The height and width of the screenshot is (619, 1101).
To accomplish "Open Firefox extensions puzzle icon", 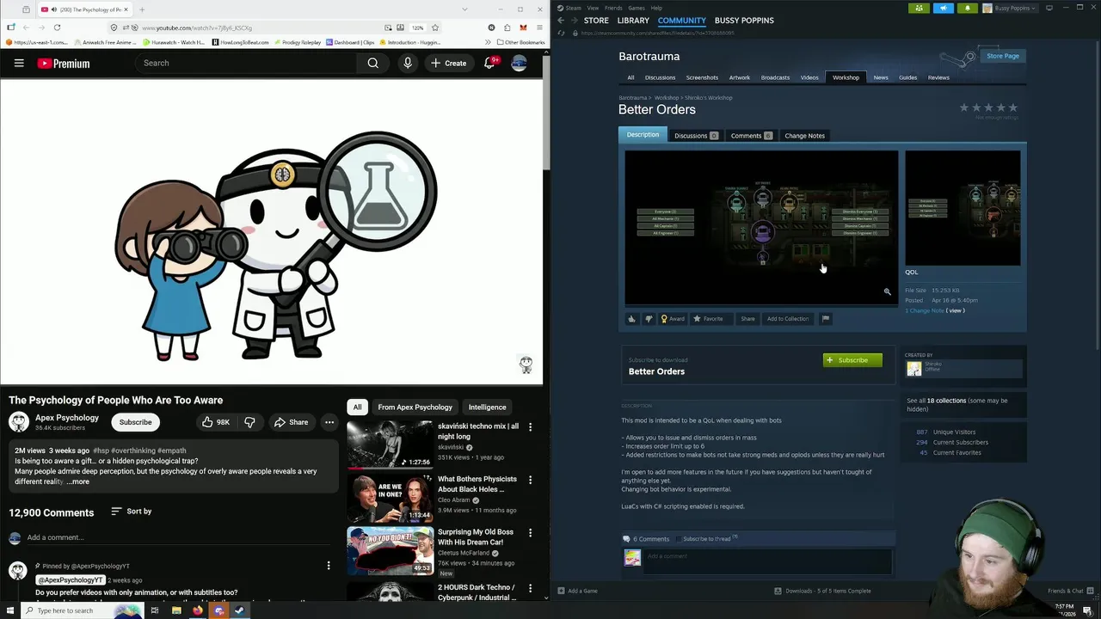I will click(507, 28).
